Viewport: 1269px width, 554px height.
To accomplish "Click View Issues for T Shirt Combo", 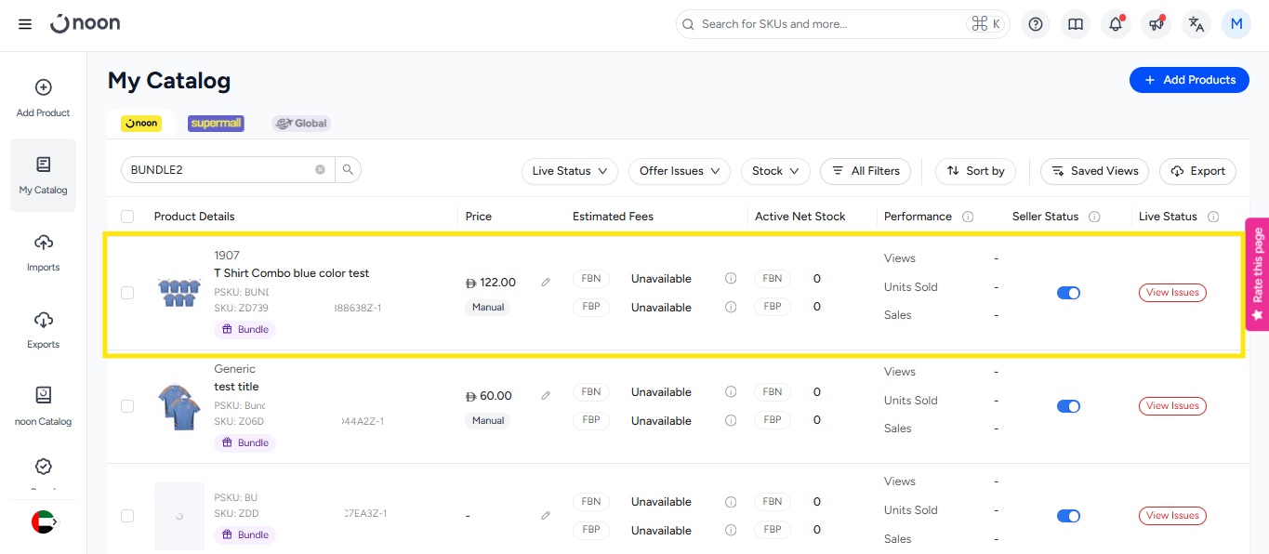I will [1172, 293].
